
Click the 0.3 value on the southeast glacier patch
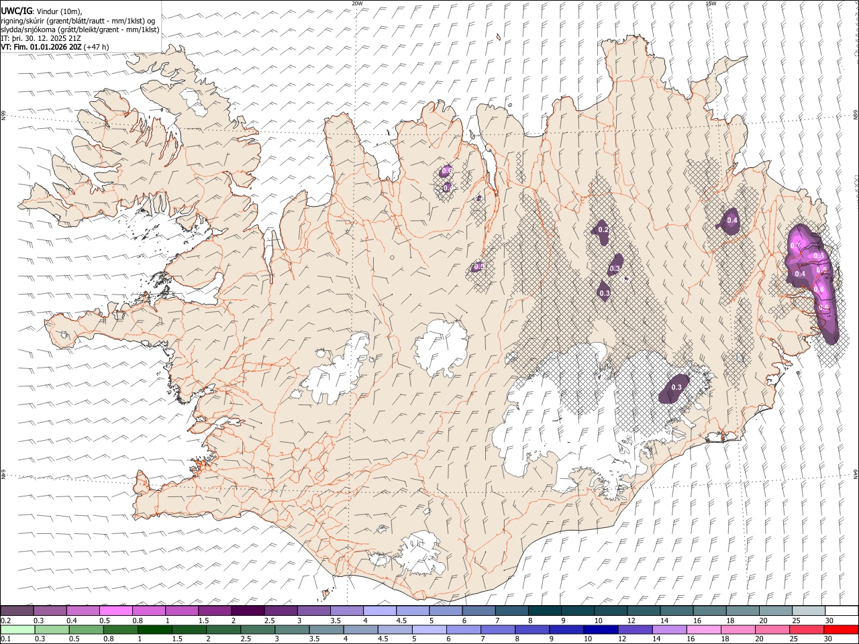[x=676, y=387]
